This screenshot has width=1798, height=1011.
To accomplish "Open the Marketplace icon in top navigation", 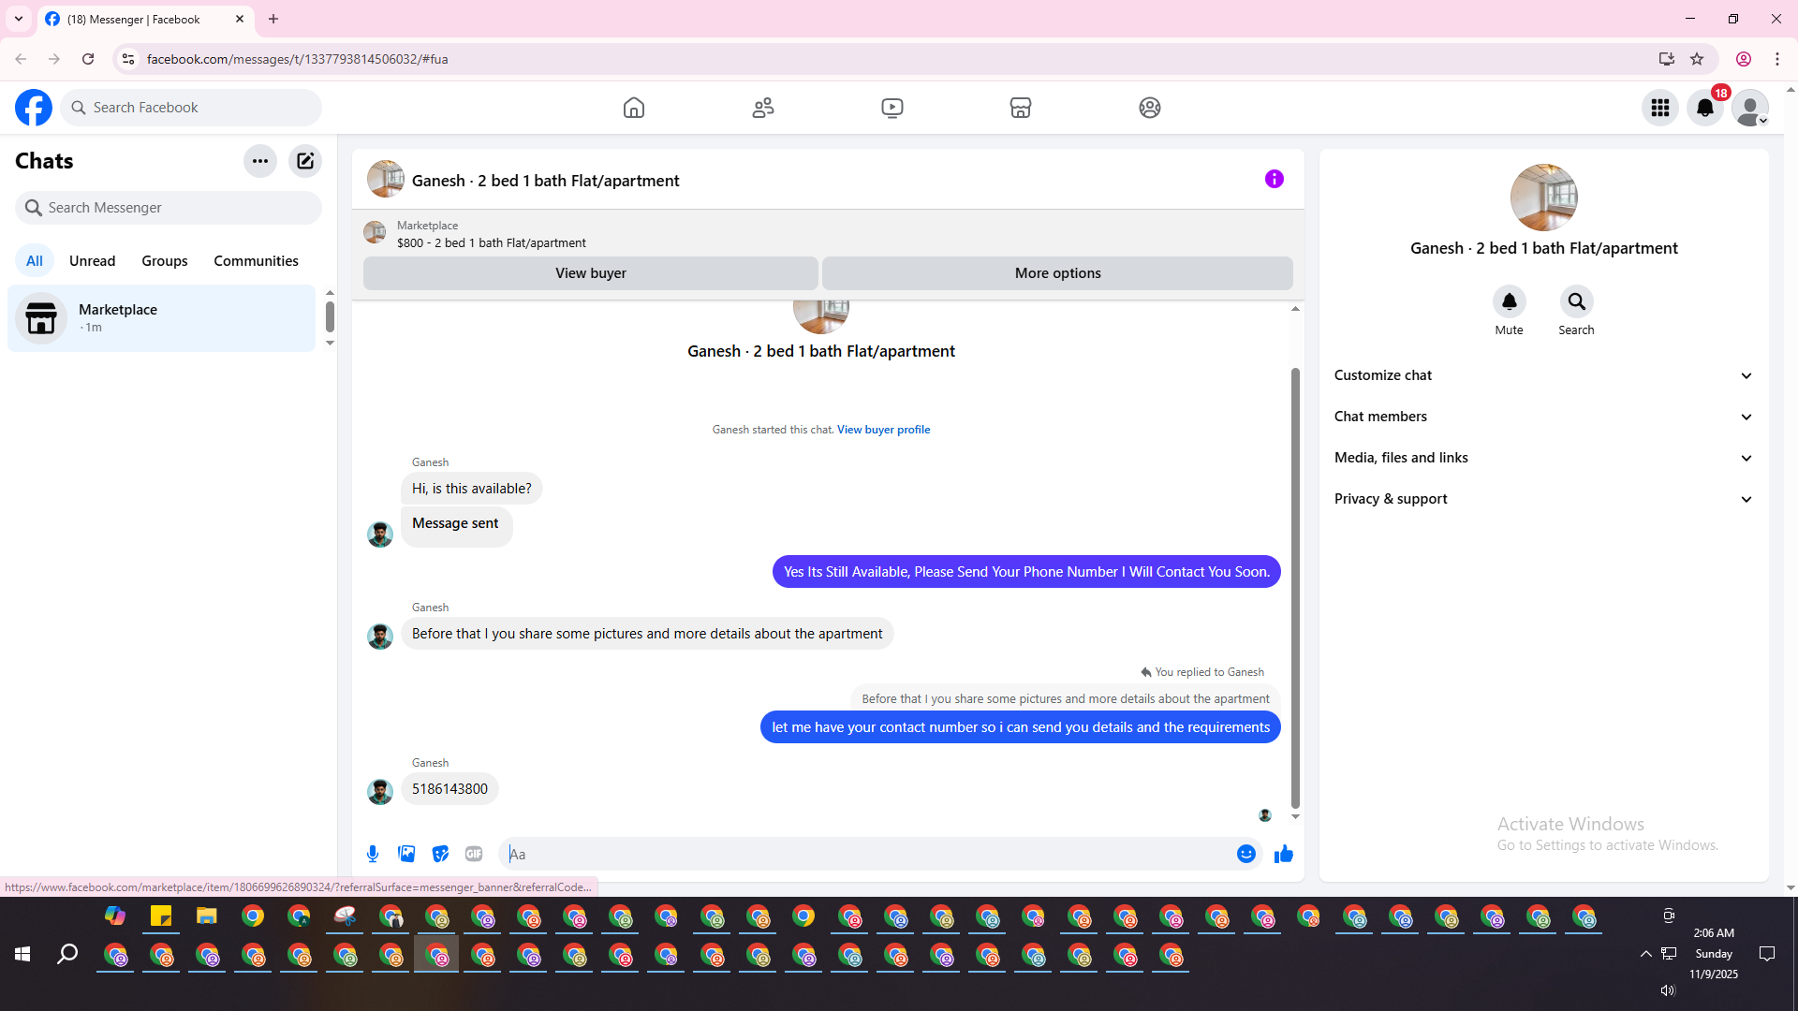I will [x=1021, y=108].
